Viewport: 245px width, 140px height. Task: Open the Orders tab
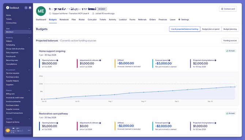[x=152, y=20]
